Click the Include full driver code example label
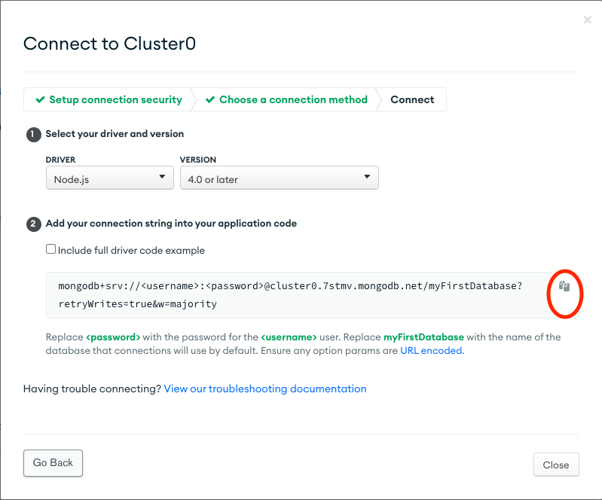Viewport: 602px width, 500px height. tap(131, 250)
